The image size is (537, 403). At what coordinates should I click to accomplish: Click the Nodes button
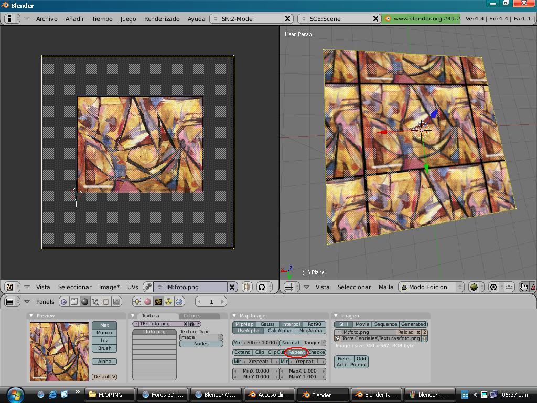201,344
